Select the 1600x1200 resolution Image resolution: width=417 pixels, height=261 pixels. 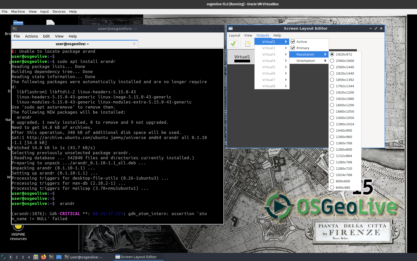[x=345, y=105]
